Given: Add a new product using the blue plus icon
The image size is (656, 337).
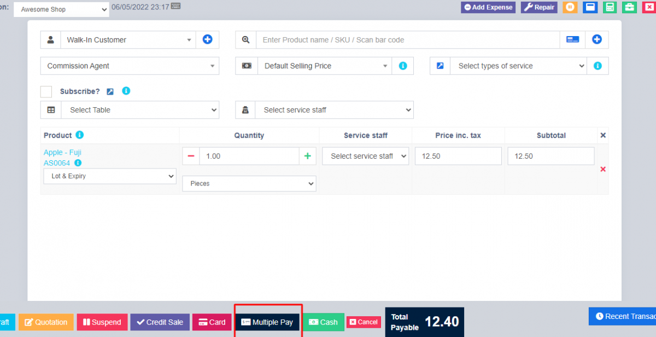Looking at the screenshot, I should point(596,39).
